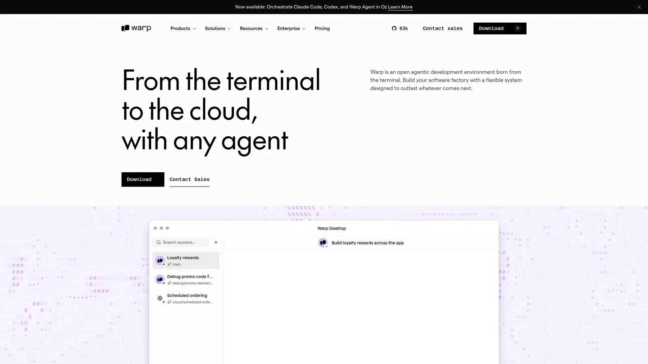Click the Loyalty rewards session avatar icon
Screen dimensions: 648x364
pyautogui.click(x=160, y=260)
